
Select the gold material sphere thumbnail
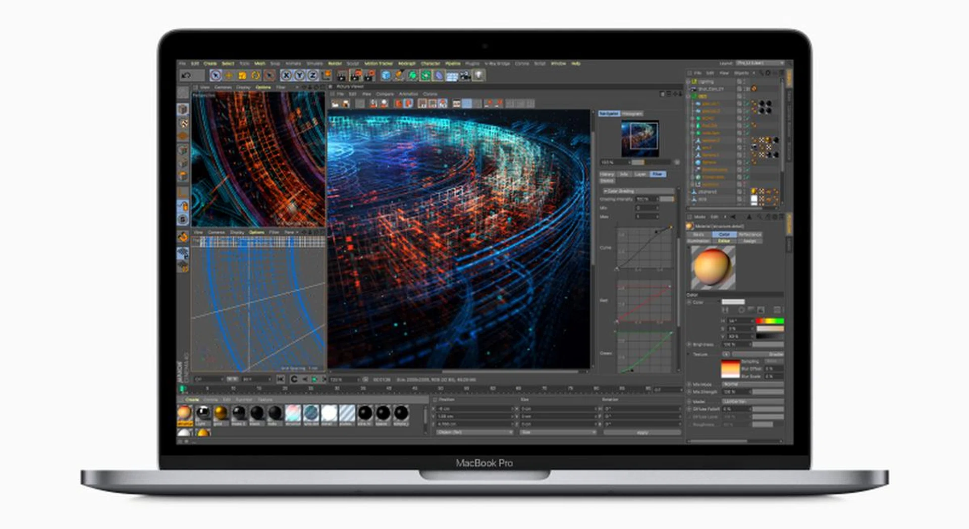click(x=221, y=413)
